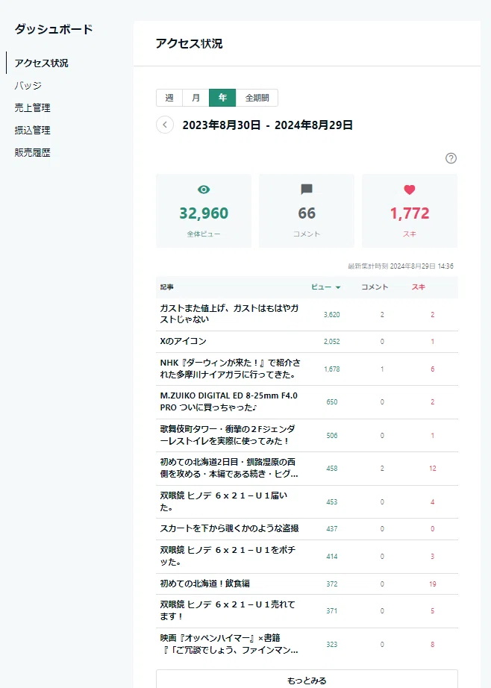Click the 記事 column header
The image size is (491, 688).
(x=166, y=287)
